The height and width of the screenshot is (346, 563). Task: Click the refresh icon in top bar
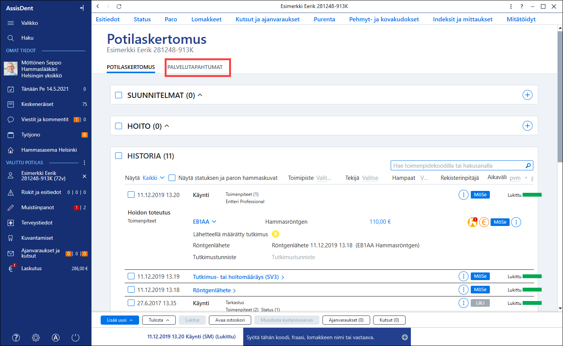119,6
